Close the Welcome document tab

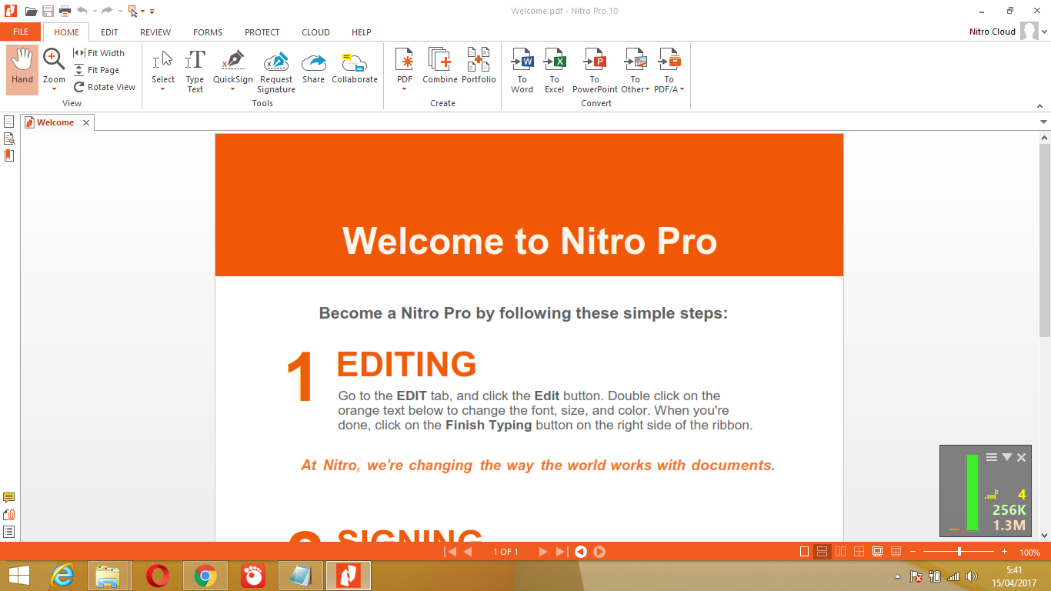pos(86,122)
